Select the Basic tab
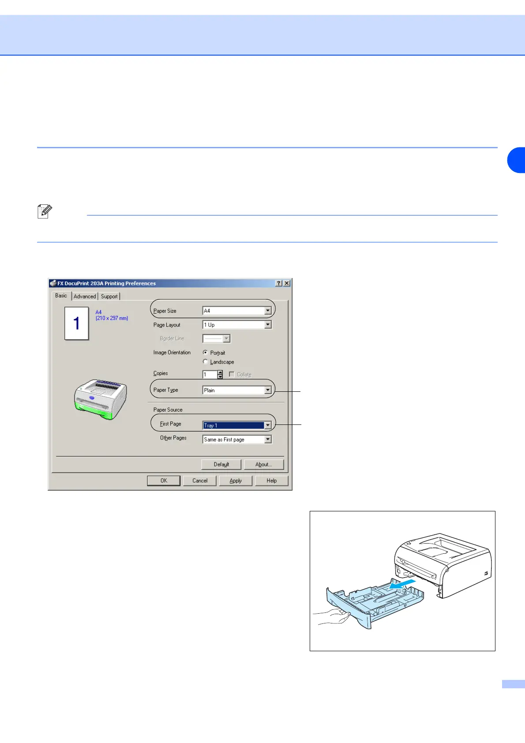Screen dimensions: 525x743 point(61,296)
